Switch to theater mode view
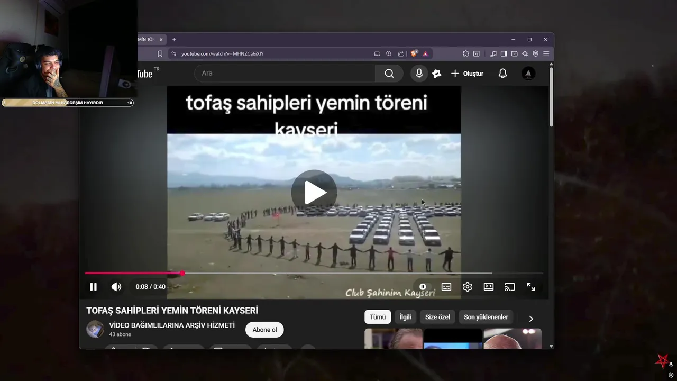677x381 pixels. [489, 287]
